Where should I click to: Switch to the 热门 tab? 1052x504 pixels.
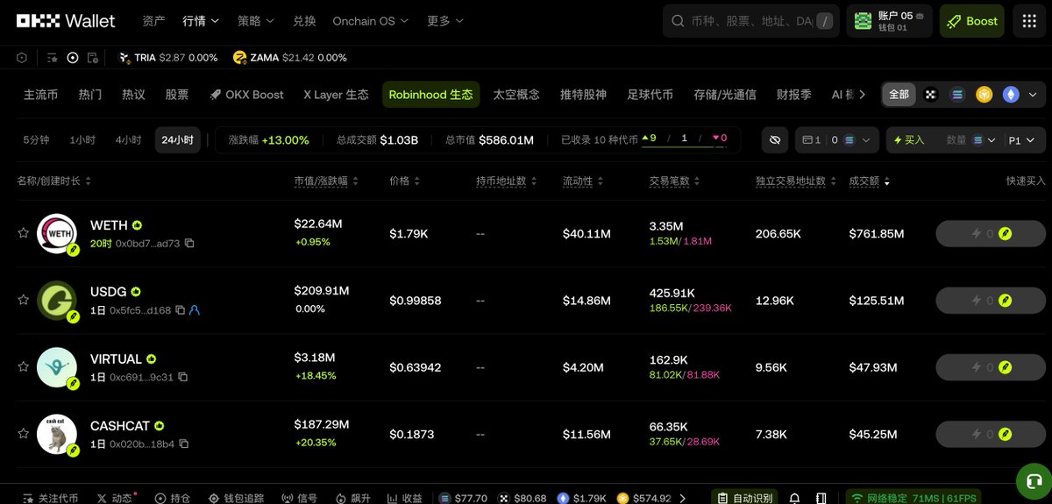89,95
